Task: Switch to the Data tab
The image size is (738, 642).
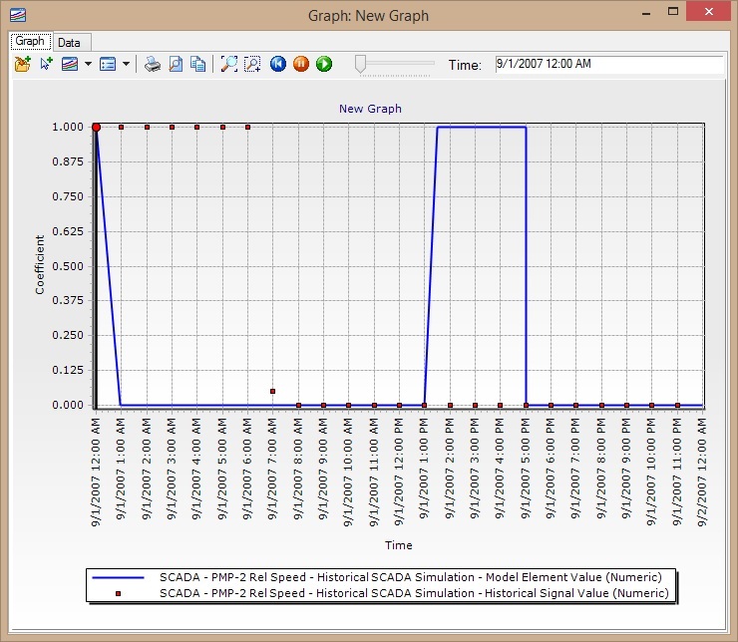Action: point(69,43)
